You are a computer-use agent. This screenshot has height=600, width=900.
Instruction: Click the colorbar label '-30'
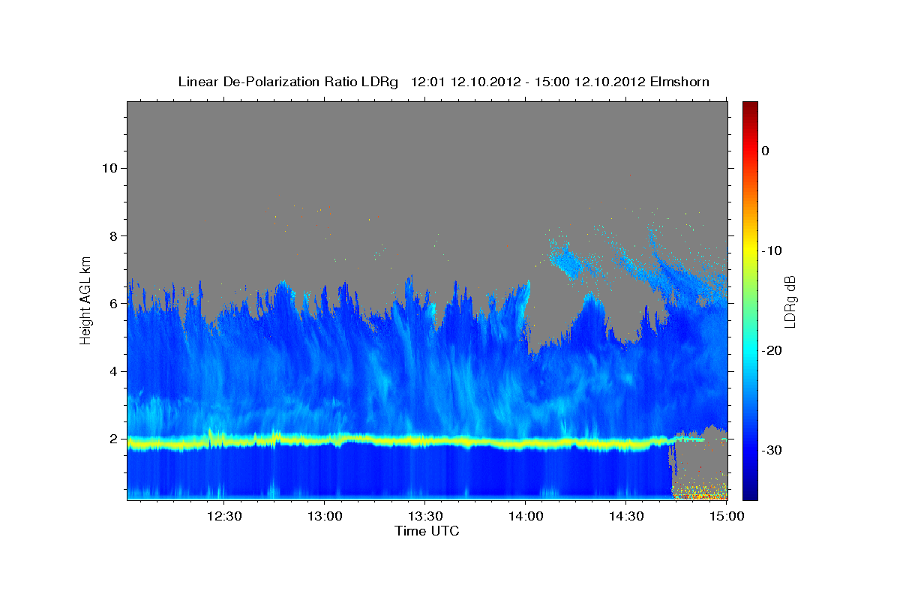[772, 450]
